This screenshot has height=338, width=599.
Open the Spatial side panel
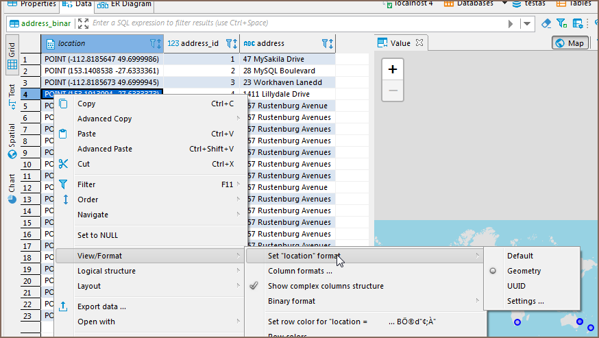[12, 141]
